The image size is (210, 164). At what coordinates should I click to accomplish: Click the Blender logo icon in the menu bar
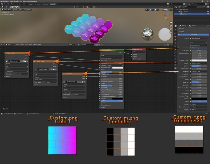tap(2, 4)
